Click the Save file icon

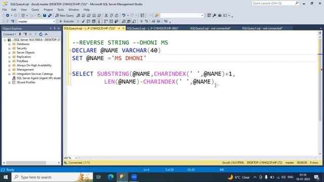click(45, 16)
